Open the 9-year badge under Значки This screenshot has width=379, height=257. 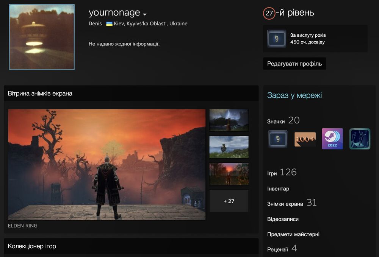click(278, 139)
